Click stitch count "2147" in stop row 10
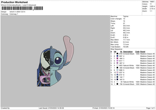The image size is (156, 110). click(120, 75)
